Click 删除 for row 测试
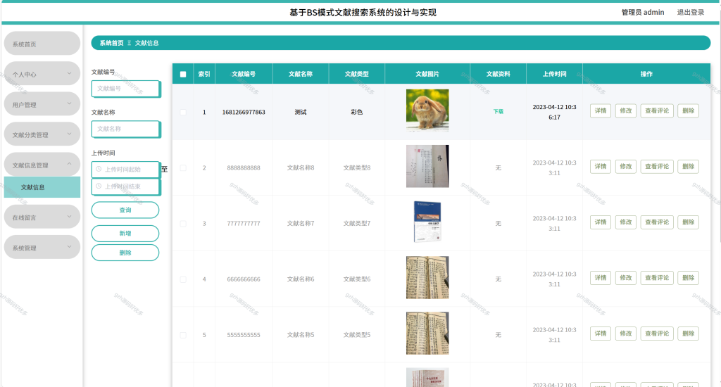The image size is (721, 387). pos(689,110)
